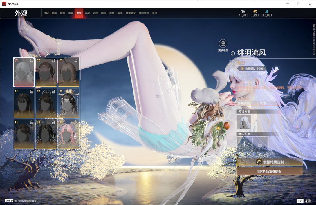The width and height of the screenshot is (316, 205).
Task: Click the silver coin currency icon
Action: click(x=243, y=12)
